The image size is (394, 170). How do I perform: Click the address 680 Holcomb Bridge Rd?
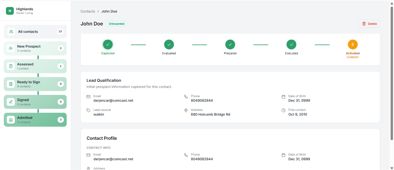click(210, 114)
